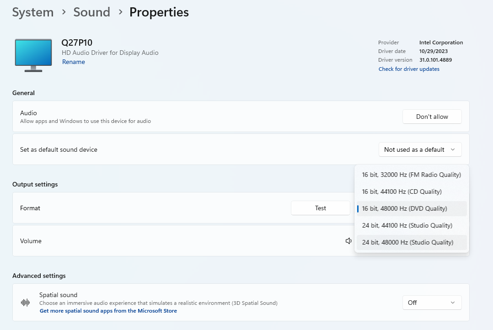Check for driver updates

[x=409, y=69]
